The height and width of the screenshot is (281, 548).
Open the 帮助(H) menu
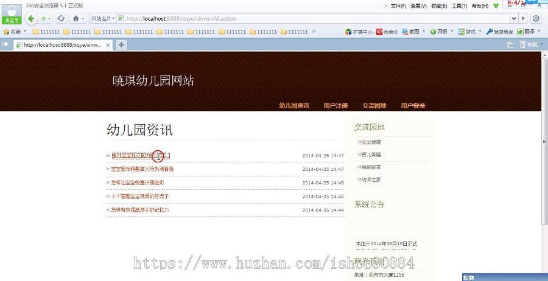pyautogui.click(x=480, y=6)
